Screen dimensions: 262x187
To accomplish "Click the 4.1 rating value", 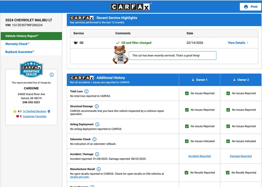I will pos(20,111).
